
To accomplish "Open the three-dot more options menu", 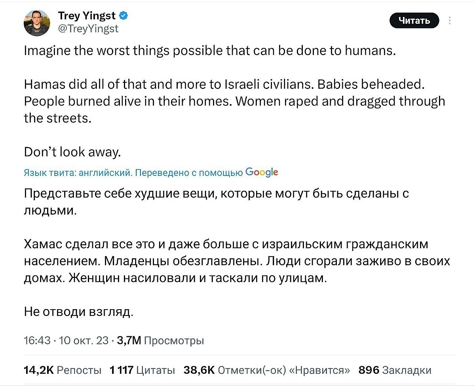I will click(x=450, y=21).
